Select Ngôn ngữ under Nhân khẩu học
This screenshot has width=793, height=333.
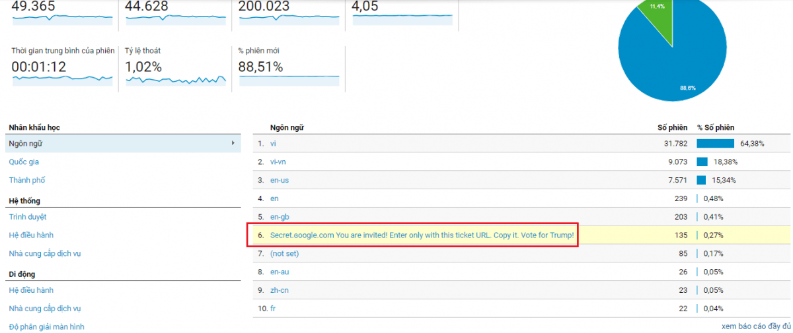(123, 143)
